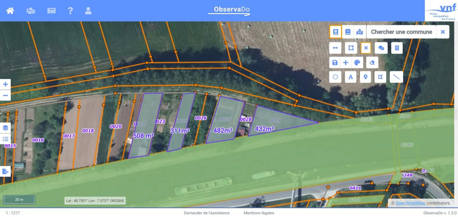The image size is (458, 217).
Task: Open the building tool
Action: coord(397,48)
